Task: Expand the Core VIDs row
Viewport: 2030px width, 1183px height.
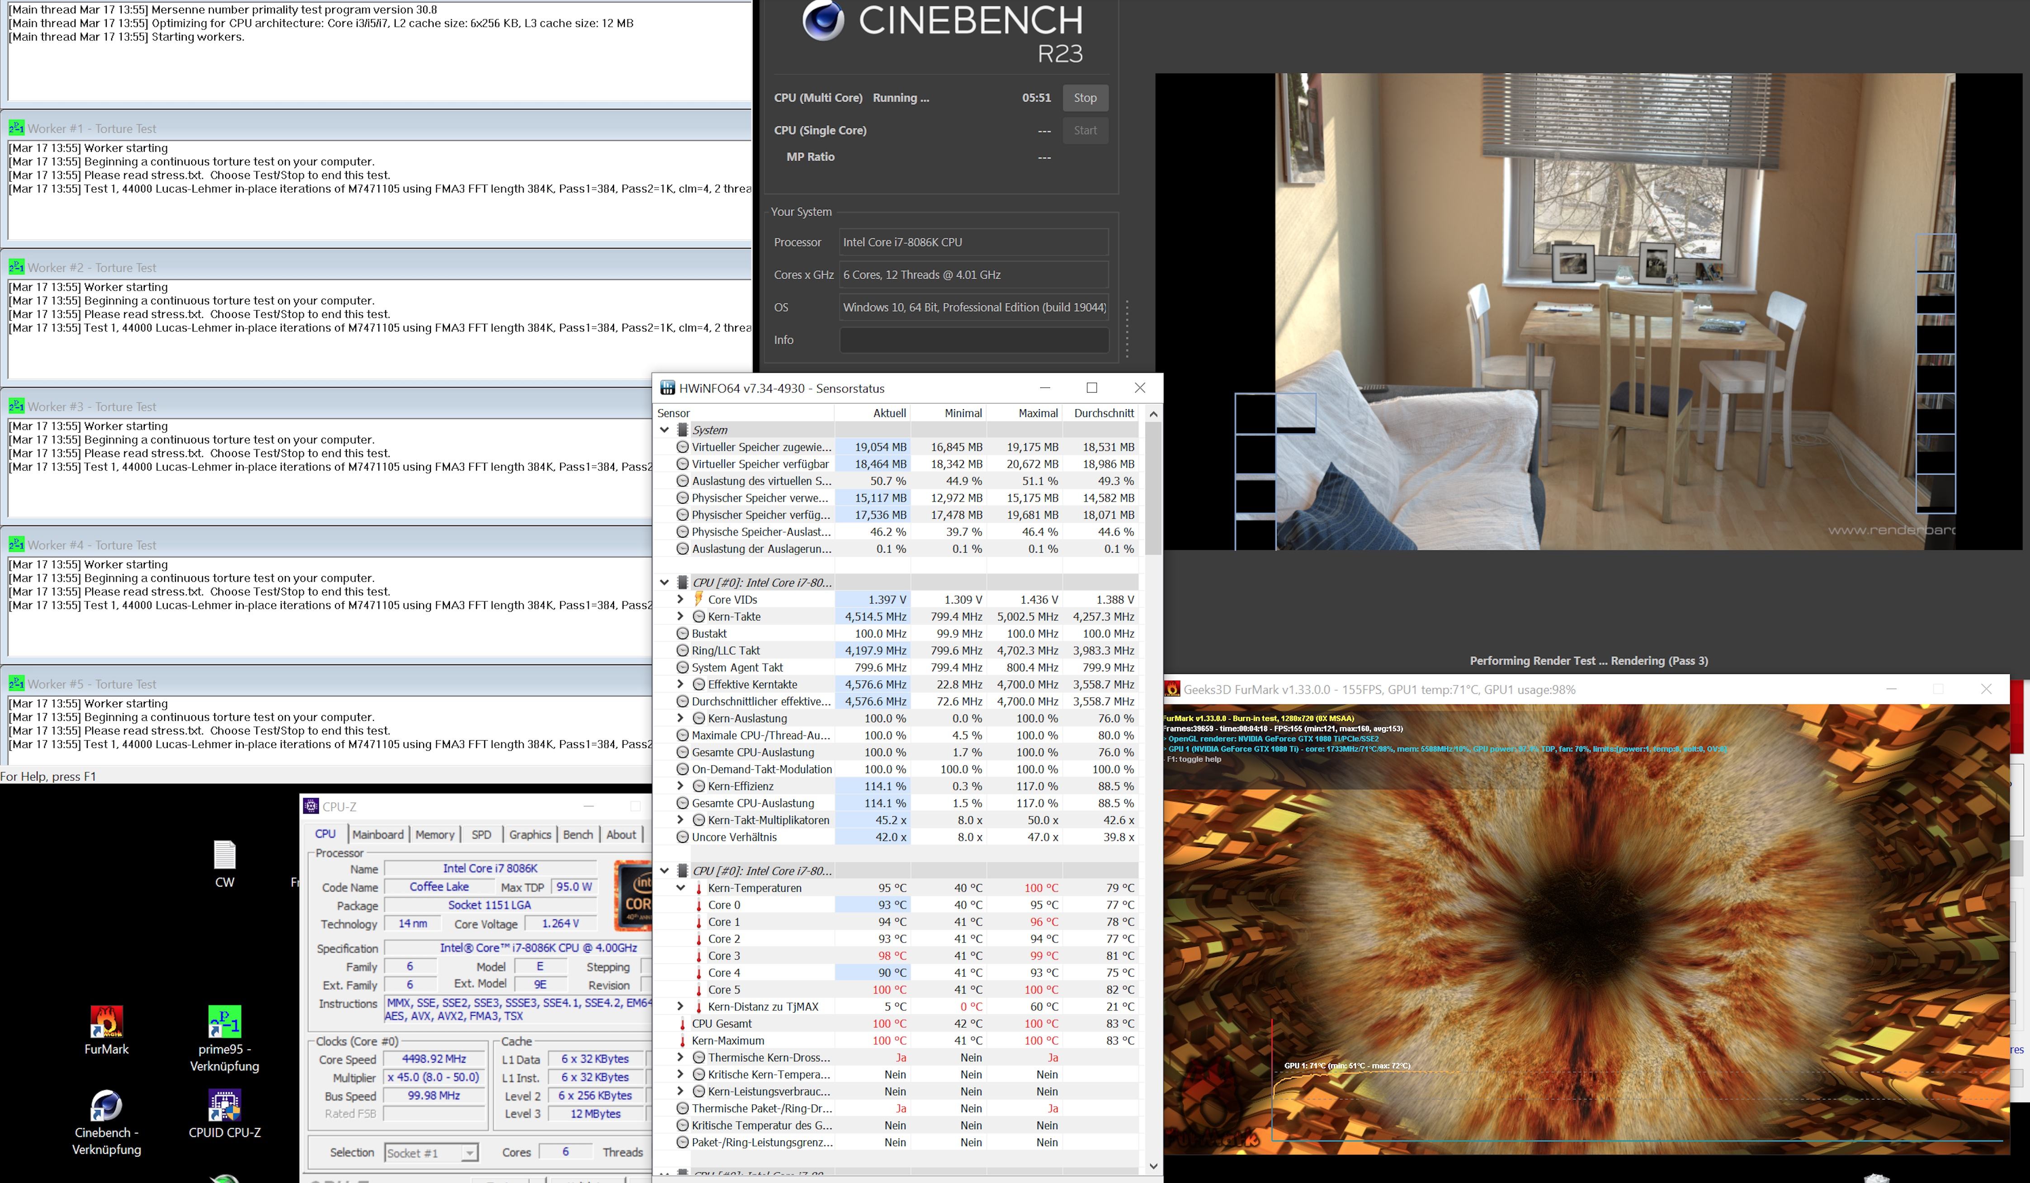Action: (x=680, y=600)
